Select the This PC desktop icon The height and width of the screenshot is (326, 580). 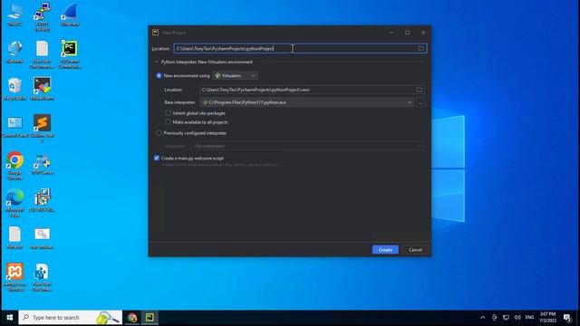coord(14,14)
